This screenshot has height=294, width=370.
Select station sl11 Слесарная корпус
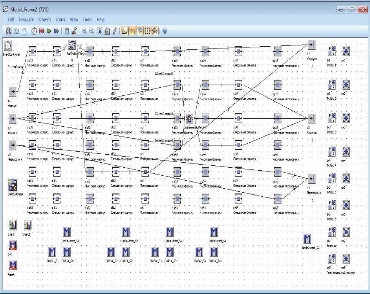[57, 51]
